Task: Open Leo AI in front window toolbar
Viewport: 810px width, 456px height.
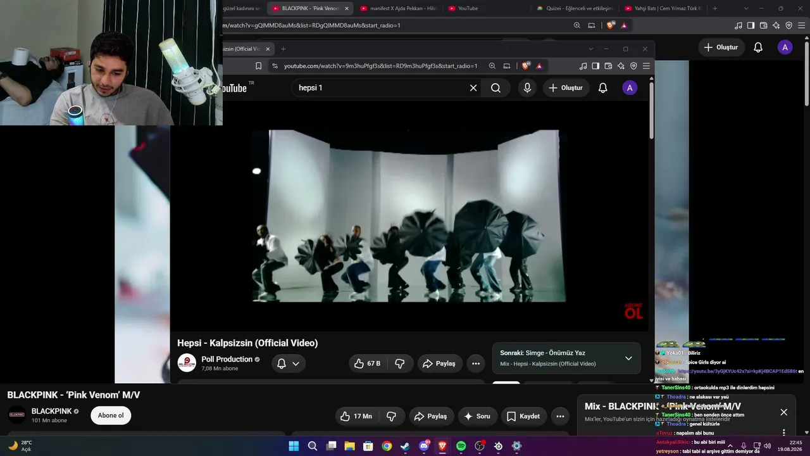Action: click(x=621, y=66)
